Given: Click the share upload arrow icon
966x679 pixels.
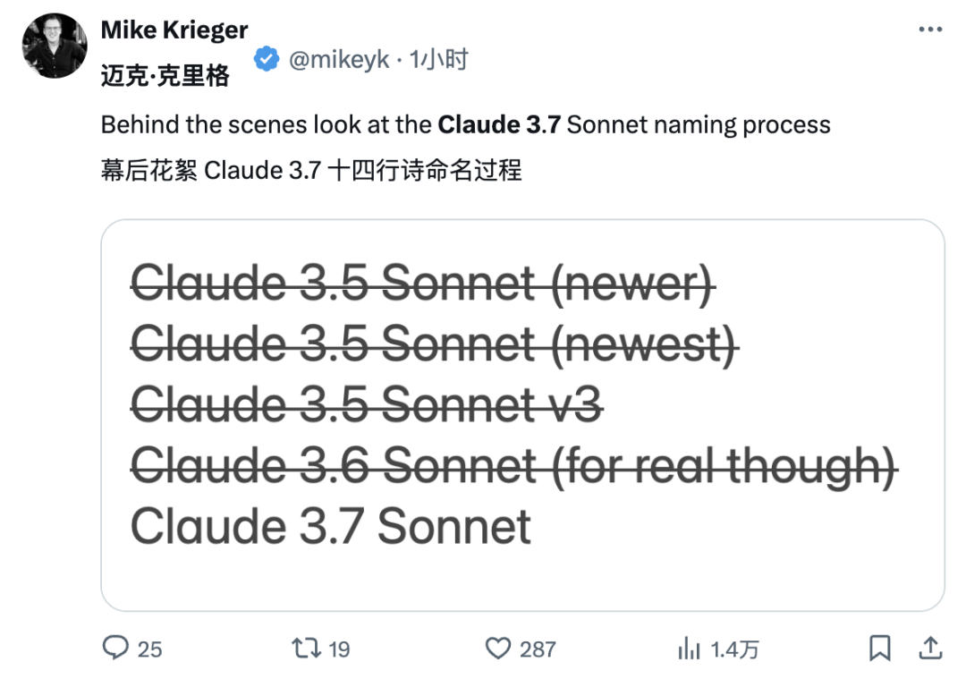Looking at the screenshot, I should (x=929, y=647).
